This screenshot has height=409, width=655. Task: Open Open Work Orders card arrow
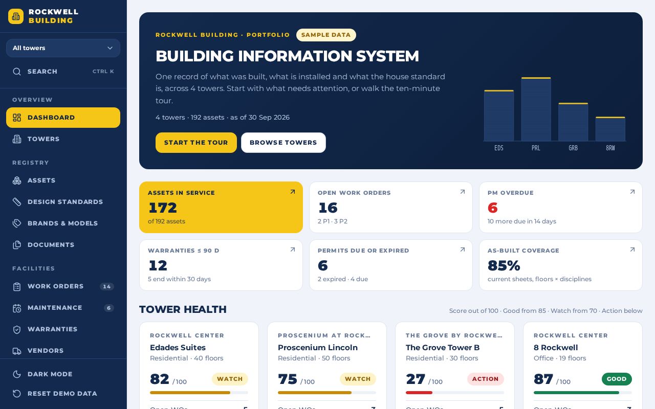click(463, 192)
